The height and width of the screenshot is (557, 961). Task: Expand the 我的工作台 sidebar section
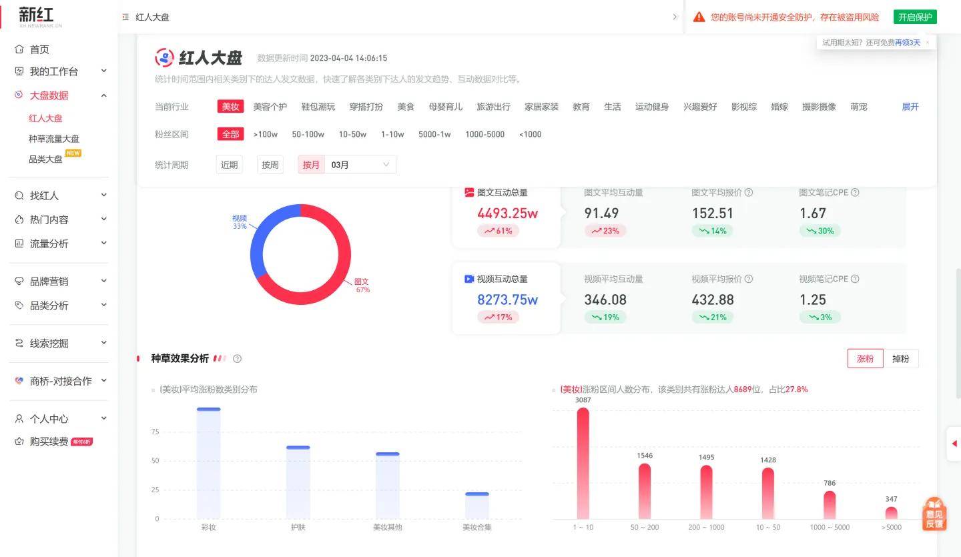click(x=59, y=71)
